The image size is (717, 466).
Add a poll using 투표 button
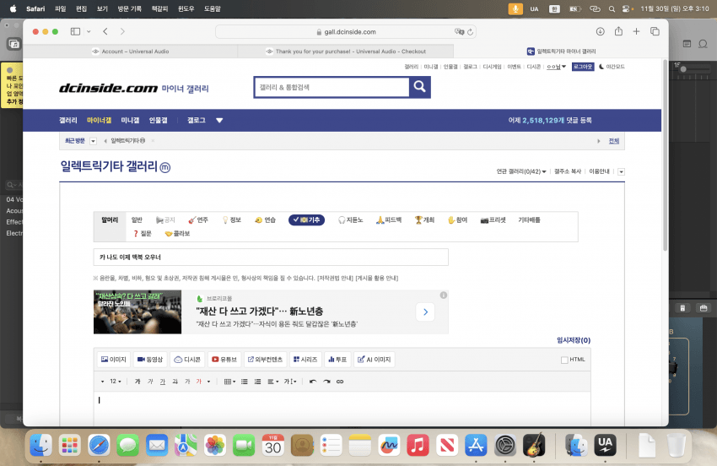[x=337, y=359]
